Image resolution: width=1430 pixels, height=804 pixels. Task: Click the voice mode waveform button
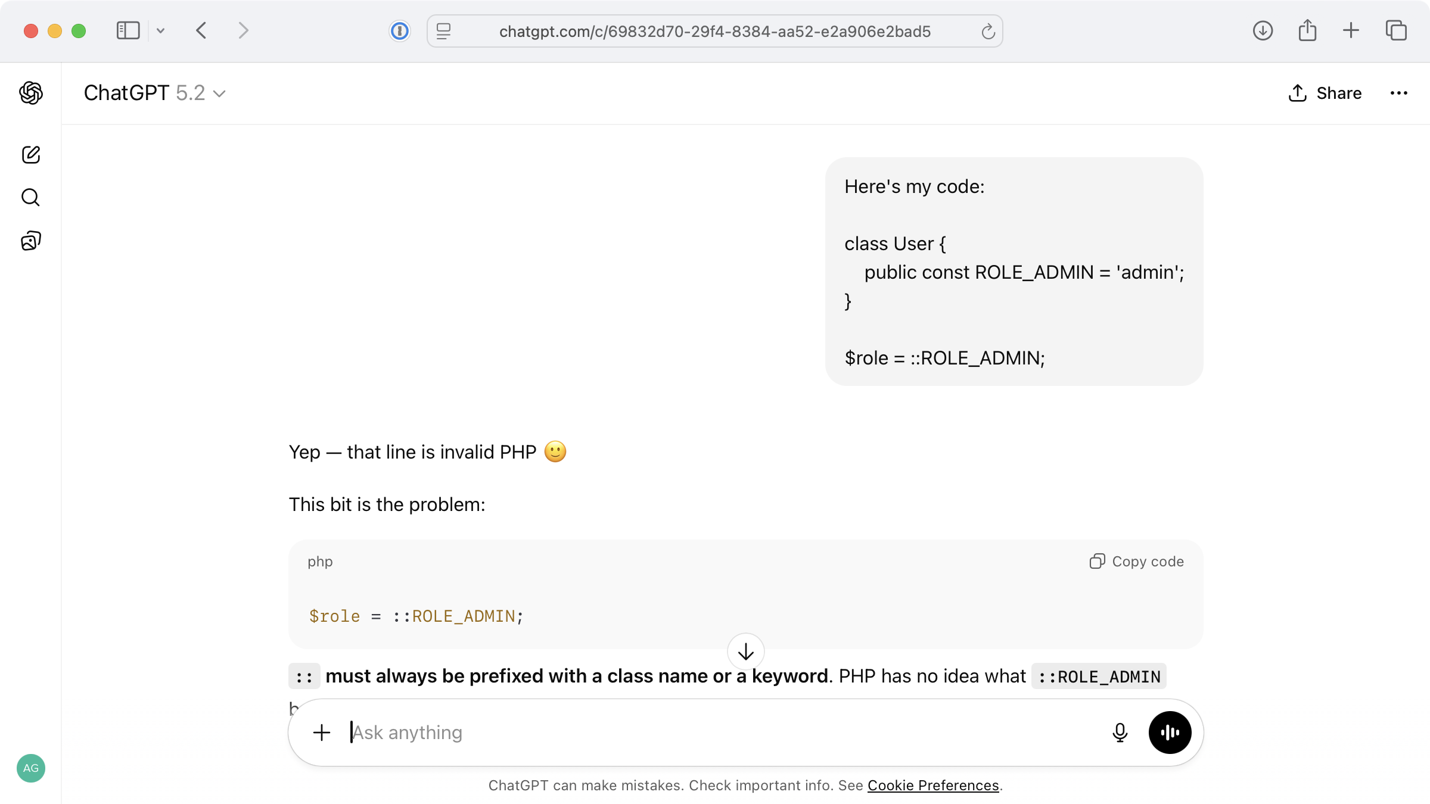[1170, 733]
